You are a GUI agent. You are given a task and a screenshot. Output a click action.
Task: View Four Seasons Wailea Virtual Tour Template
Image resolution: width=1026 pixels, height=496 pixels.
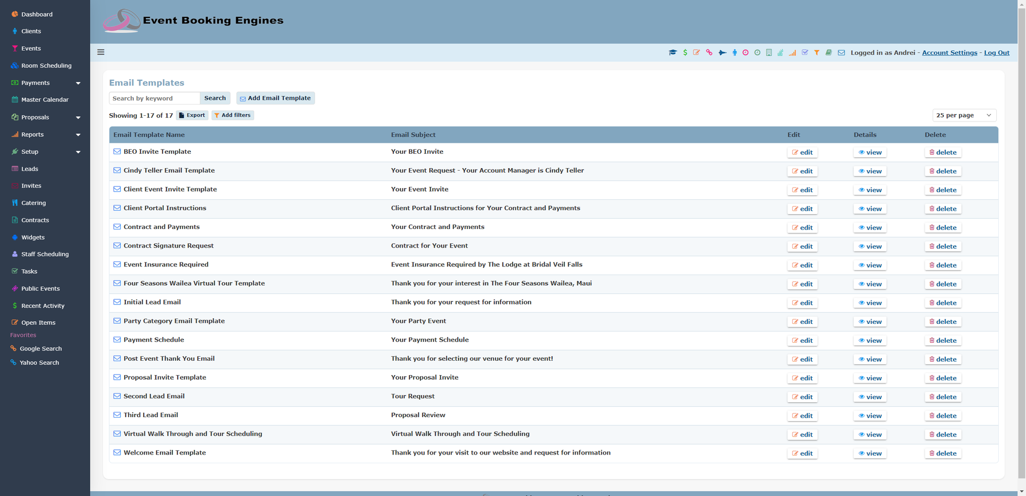tap(870, 284)
